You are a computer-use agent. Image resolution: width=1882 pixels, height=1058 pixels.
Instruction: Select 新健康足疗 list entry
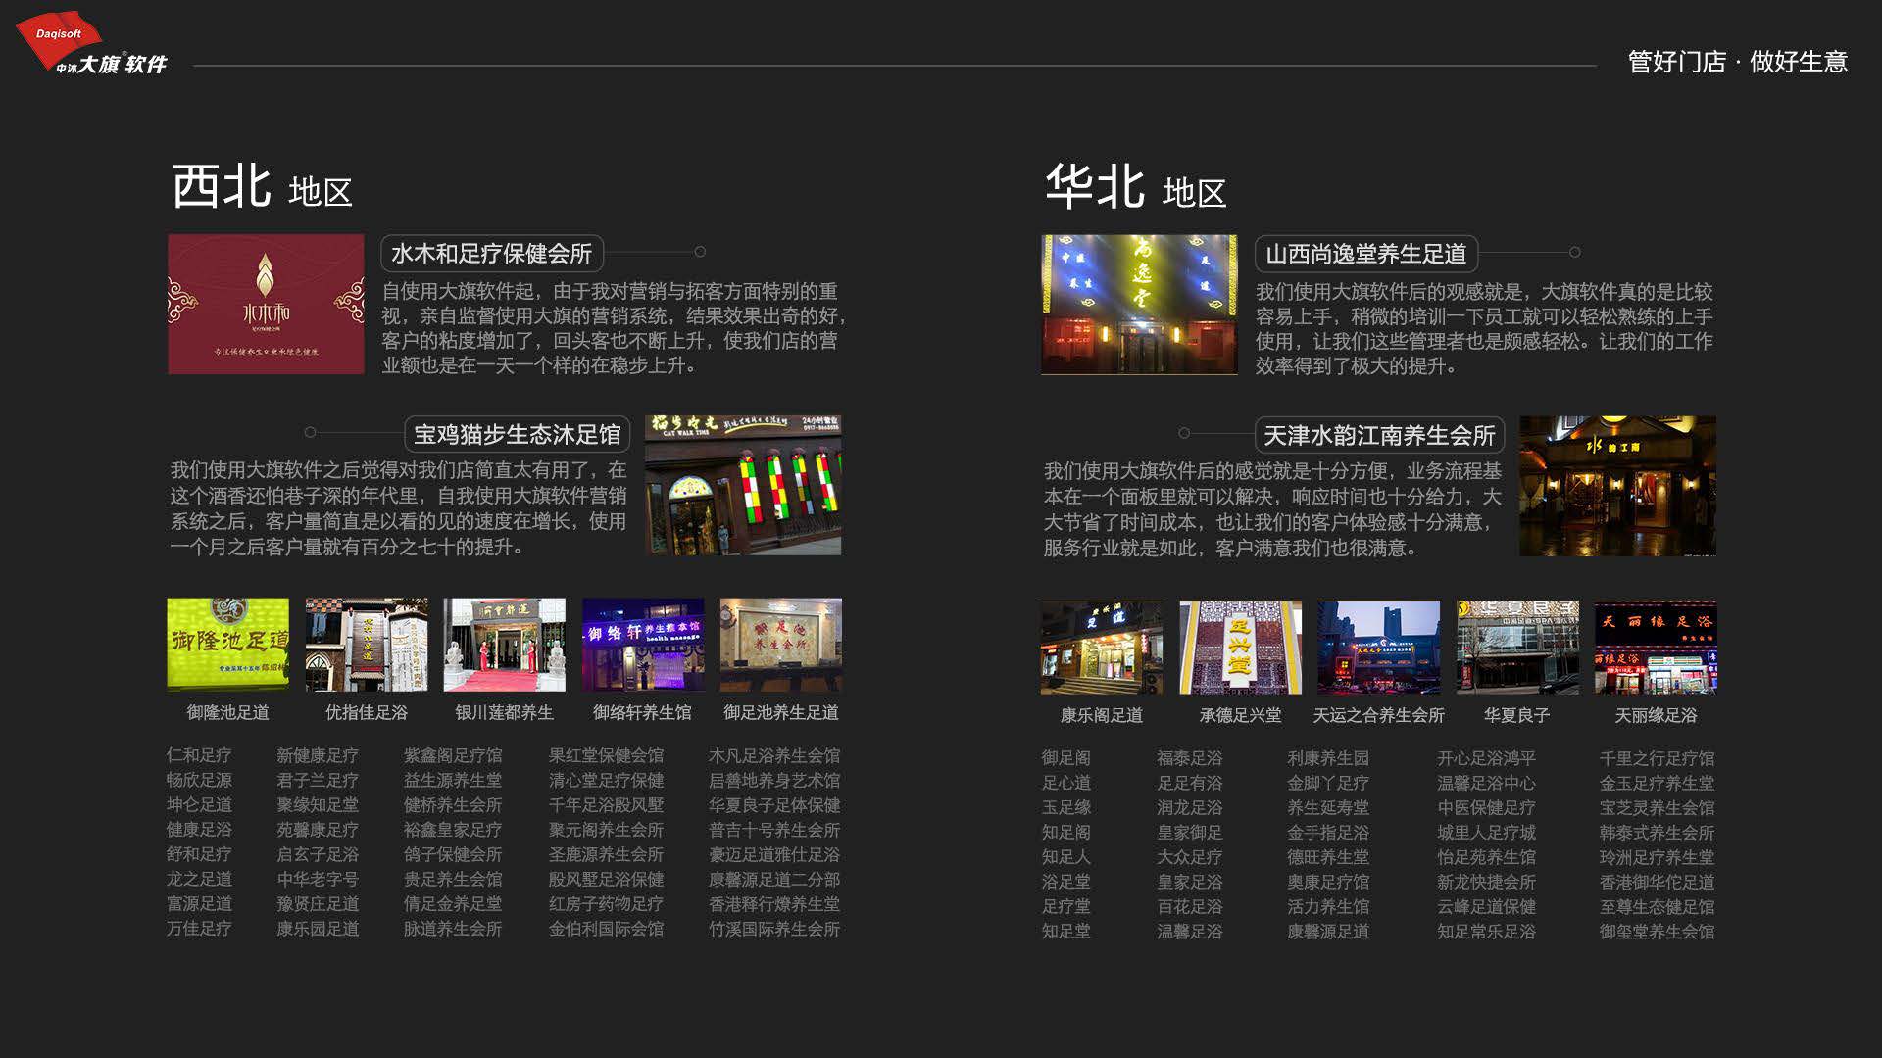click(318, 755)
